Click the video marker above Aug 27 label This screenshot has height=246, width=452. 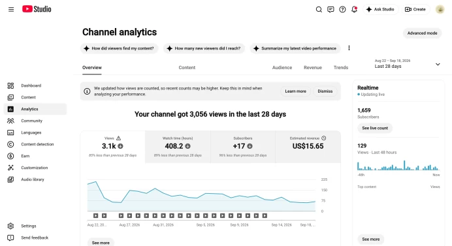pos(129,216)
